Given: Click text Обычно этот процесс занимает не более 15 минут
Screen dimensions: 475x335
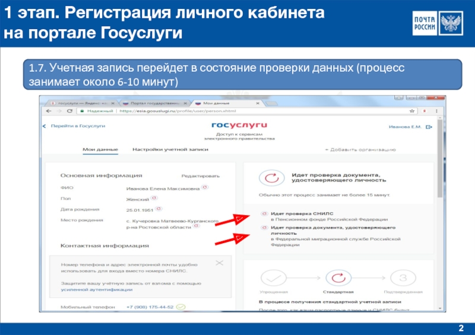Looking at the screenshot, I should tap(324, 195).
